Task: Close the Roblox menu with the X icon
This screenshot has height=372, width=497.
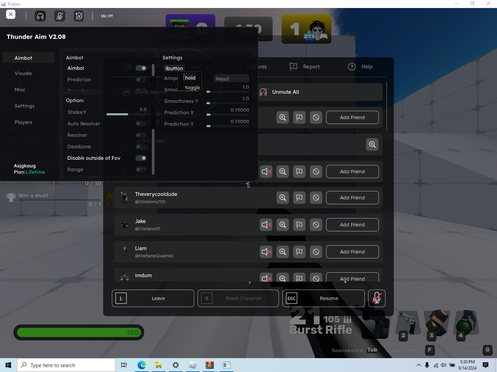Action: coord(11,15)
